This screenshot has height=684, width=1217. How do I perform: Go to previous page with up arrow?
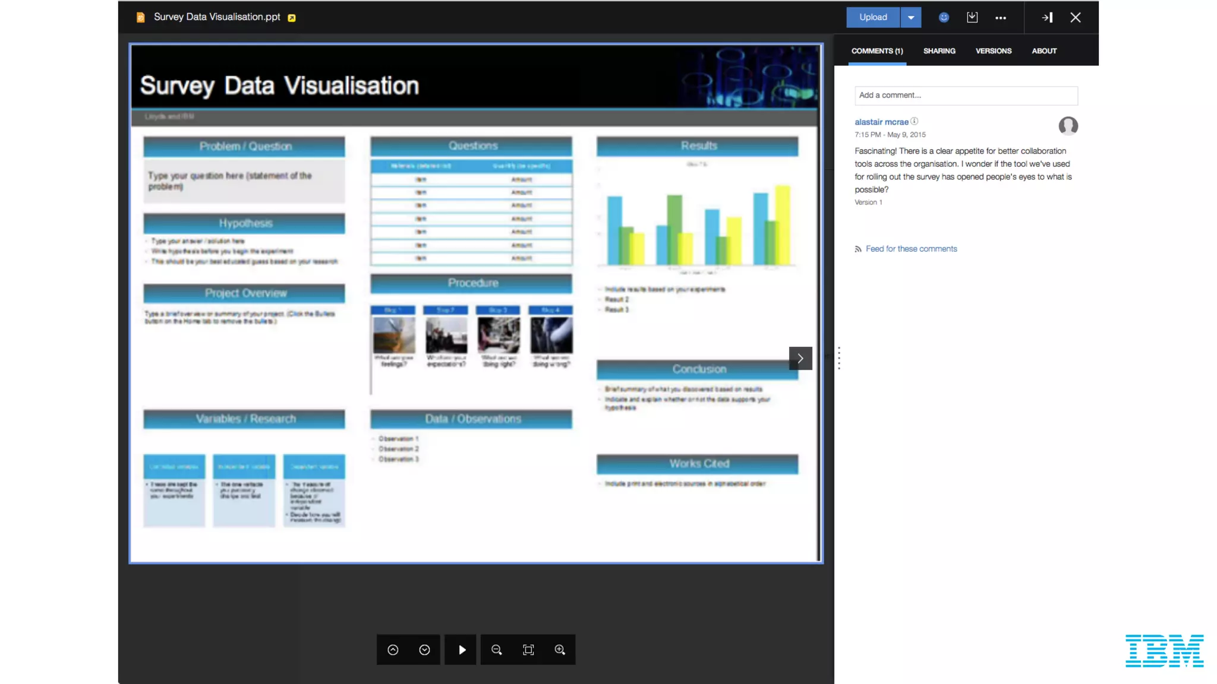click(x=393, y=650)
